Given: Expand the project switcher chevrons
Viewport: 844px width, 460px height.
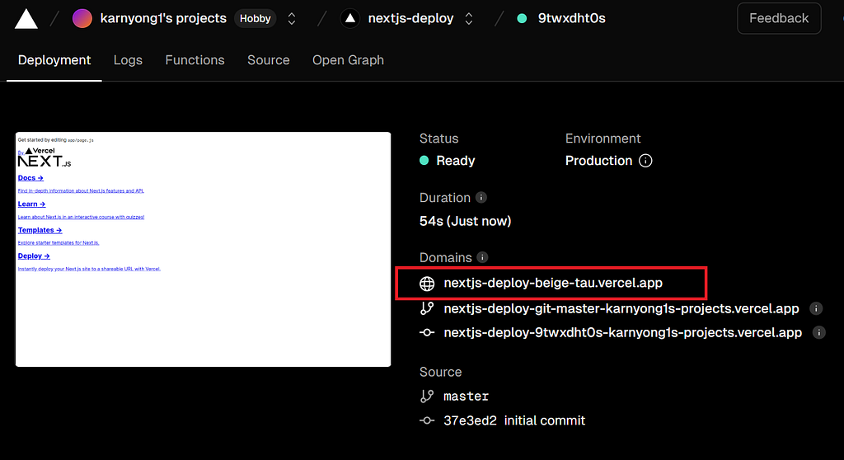Looking at the screenshot, I should 469,19.
